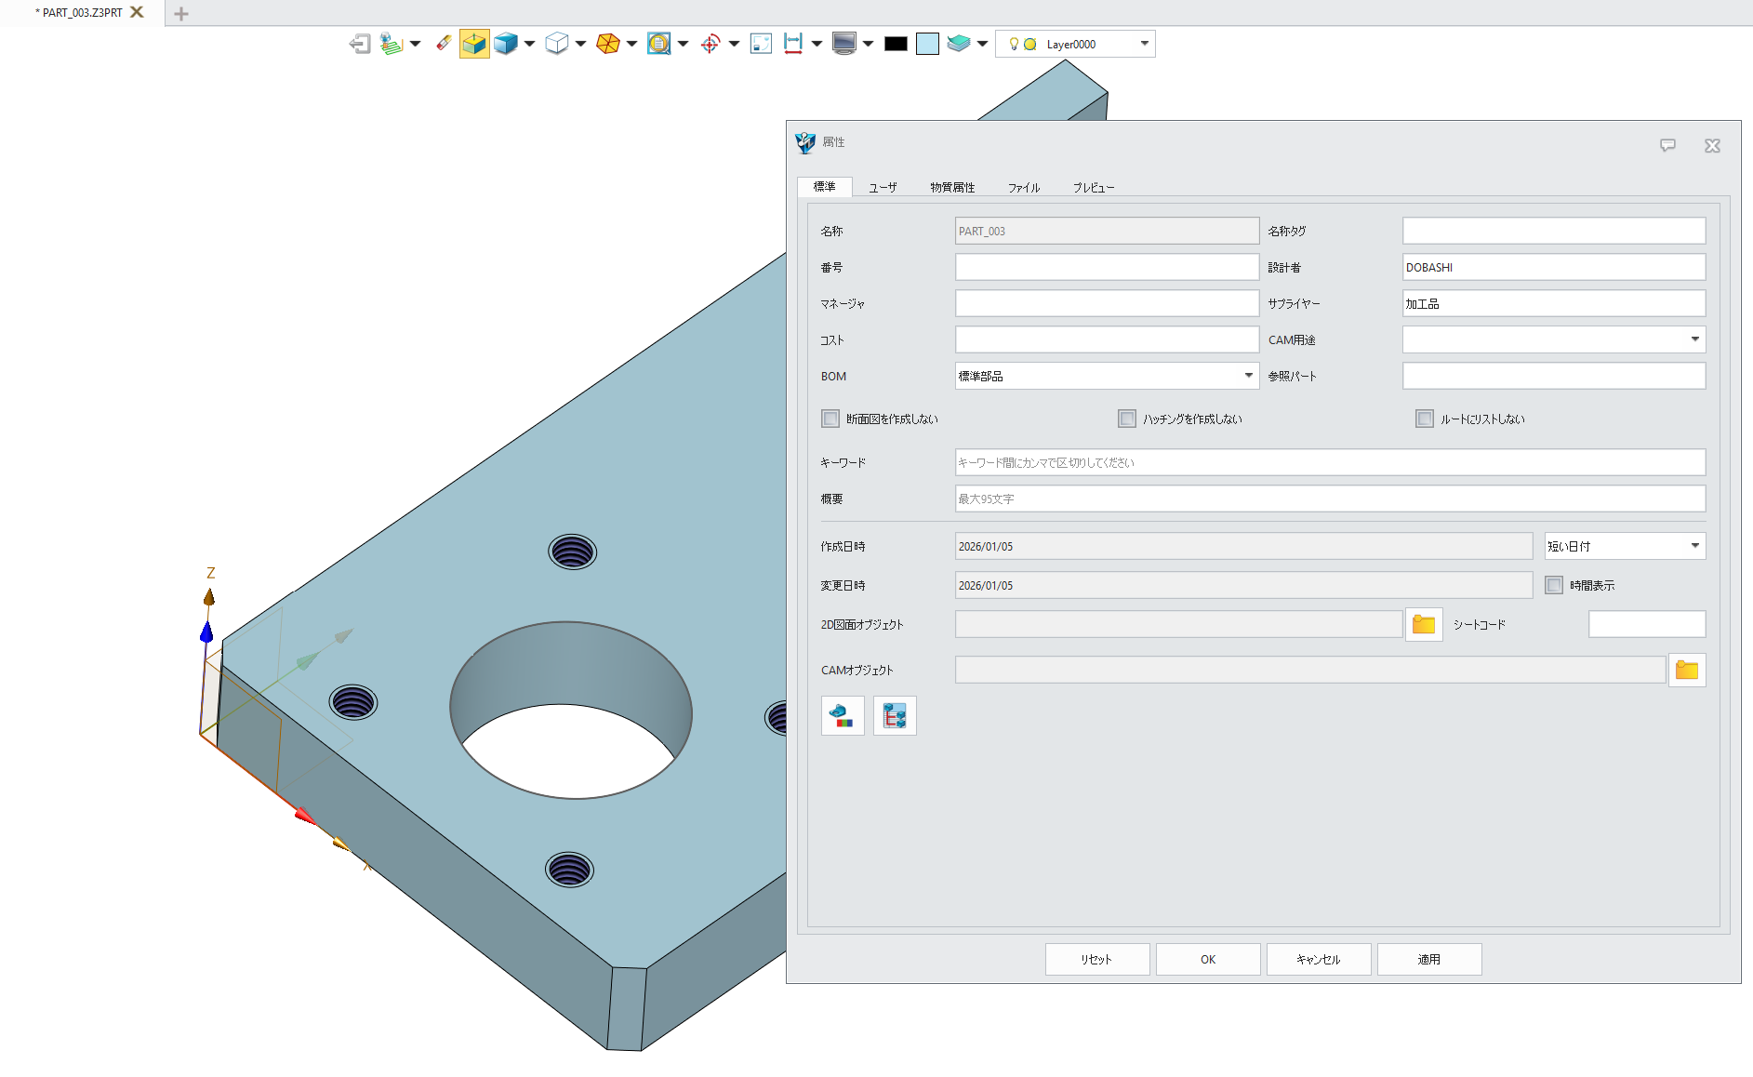
Task: Click the orange polyhedron mesh icon
Action: tap(607, 44)
